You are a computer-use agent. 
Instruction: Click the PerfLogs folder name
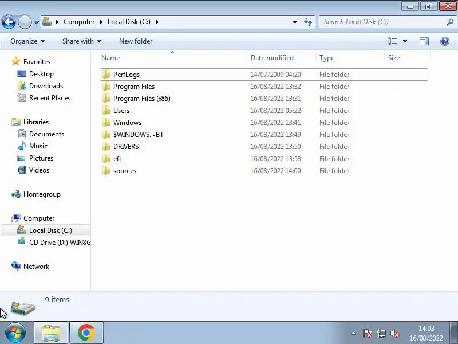[127, 75]
